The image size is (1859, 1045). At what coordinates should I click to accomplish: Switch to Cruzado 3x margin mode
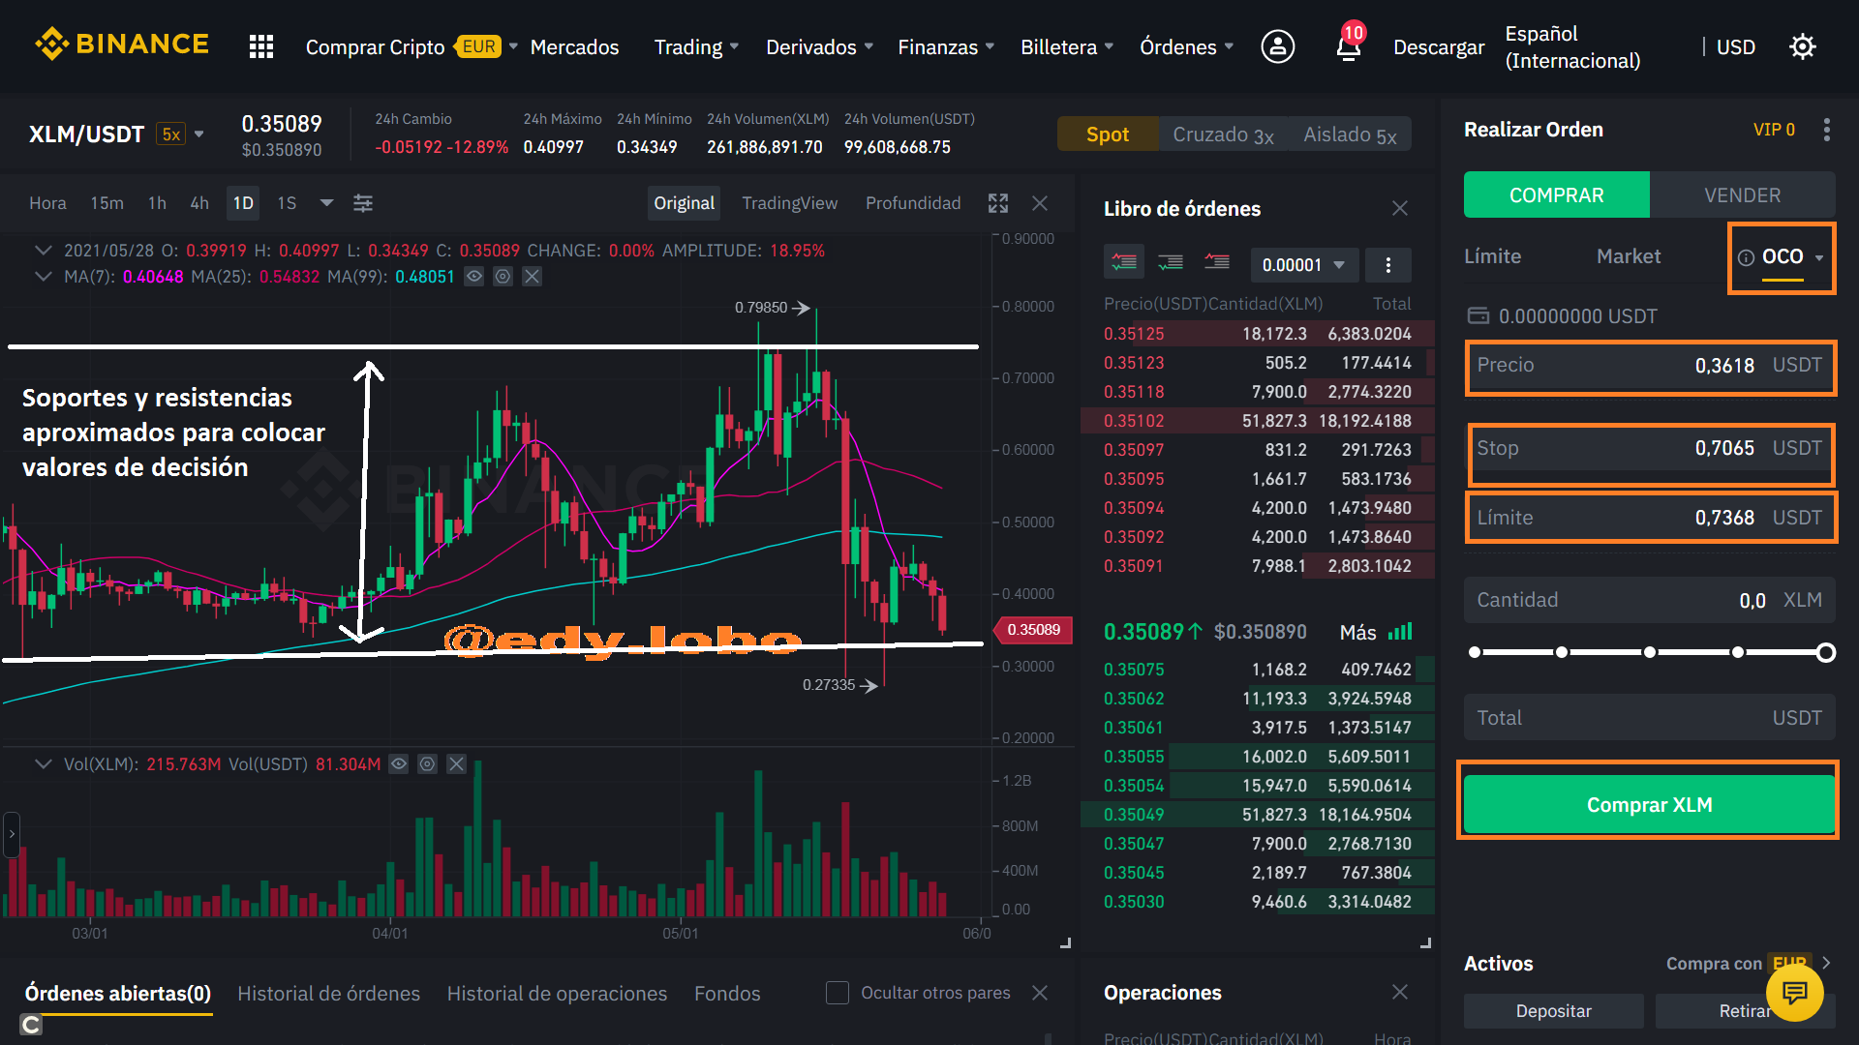[x=1223, y=134]
